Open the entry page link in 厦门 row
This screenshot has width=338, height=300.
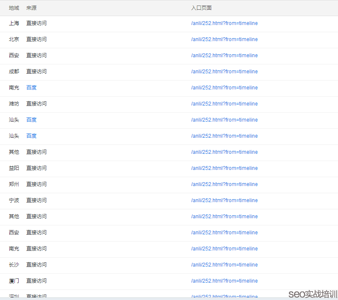tap(224, 281)
